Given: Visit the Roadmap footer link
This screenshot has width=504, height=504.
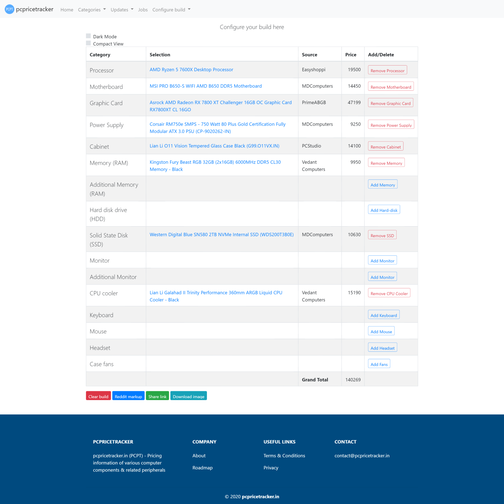Looking at the screenshot, I should coord(202,468).
